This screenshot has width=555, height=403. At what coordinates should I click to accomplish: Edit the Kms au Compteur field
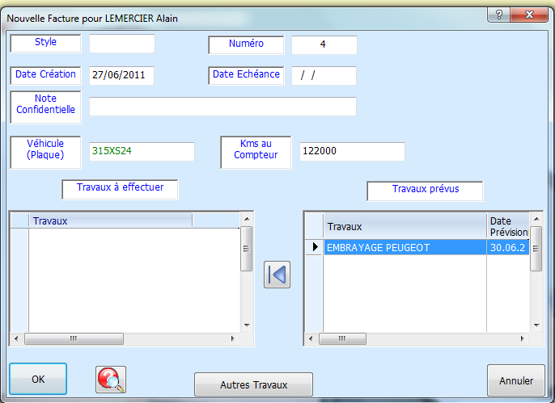click(x=350, y=151)
